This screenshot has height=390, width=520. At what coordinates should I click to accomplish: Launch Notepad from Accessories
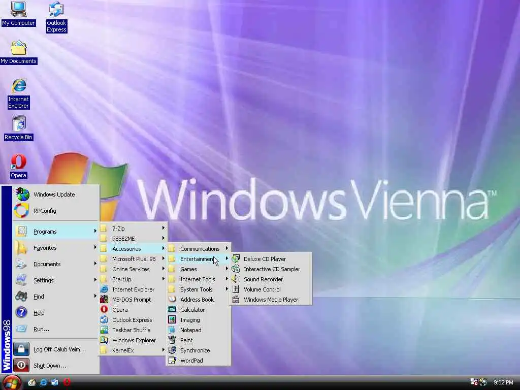pos(199,330)
